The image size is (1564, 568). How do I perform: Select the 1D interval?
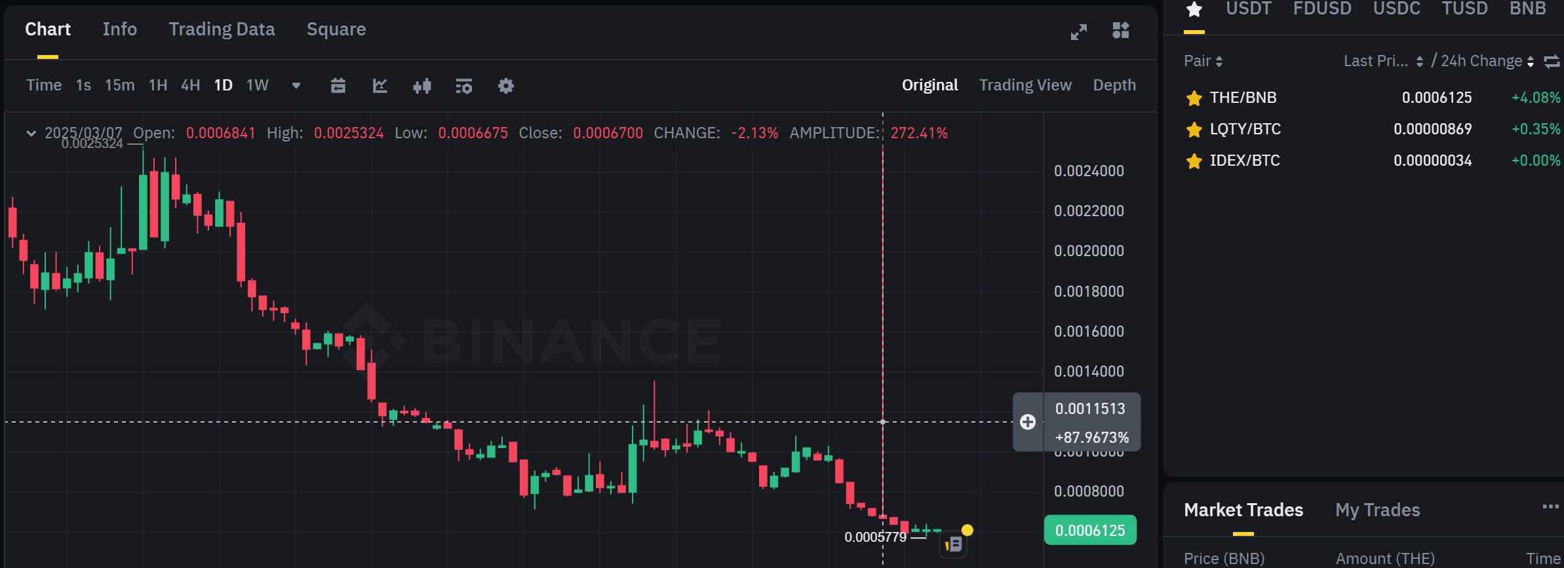[224, 85]
